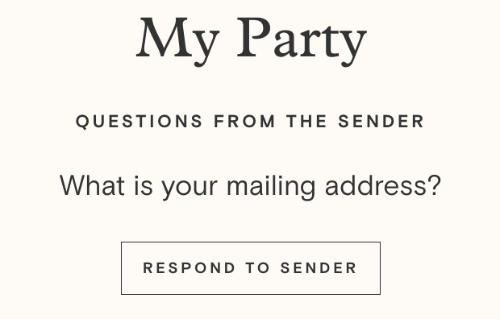Image resolution: width=500 pixels, height=319 pixels.
Task: Click the word 'THE' in the subheading
Action: 306,122
